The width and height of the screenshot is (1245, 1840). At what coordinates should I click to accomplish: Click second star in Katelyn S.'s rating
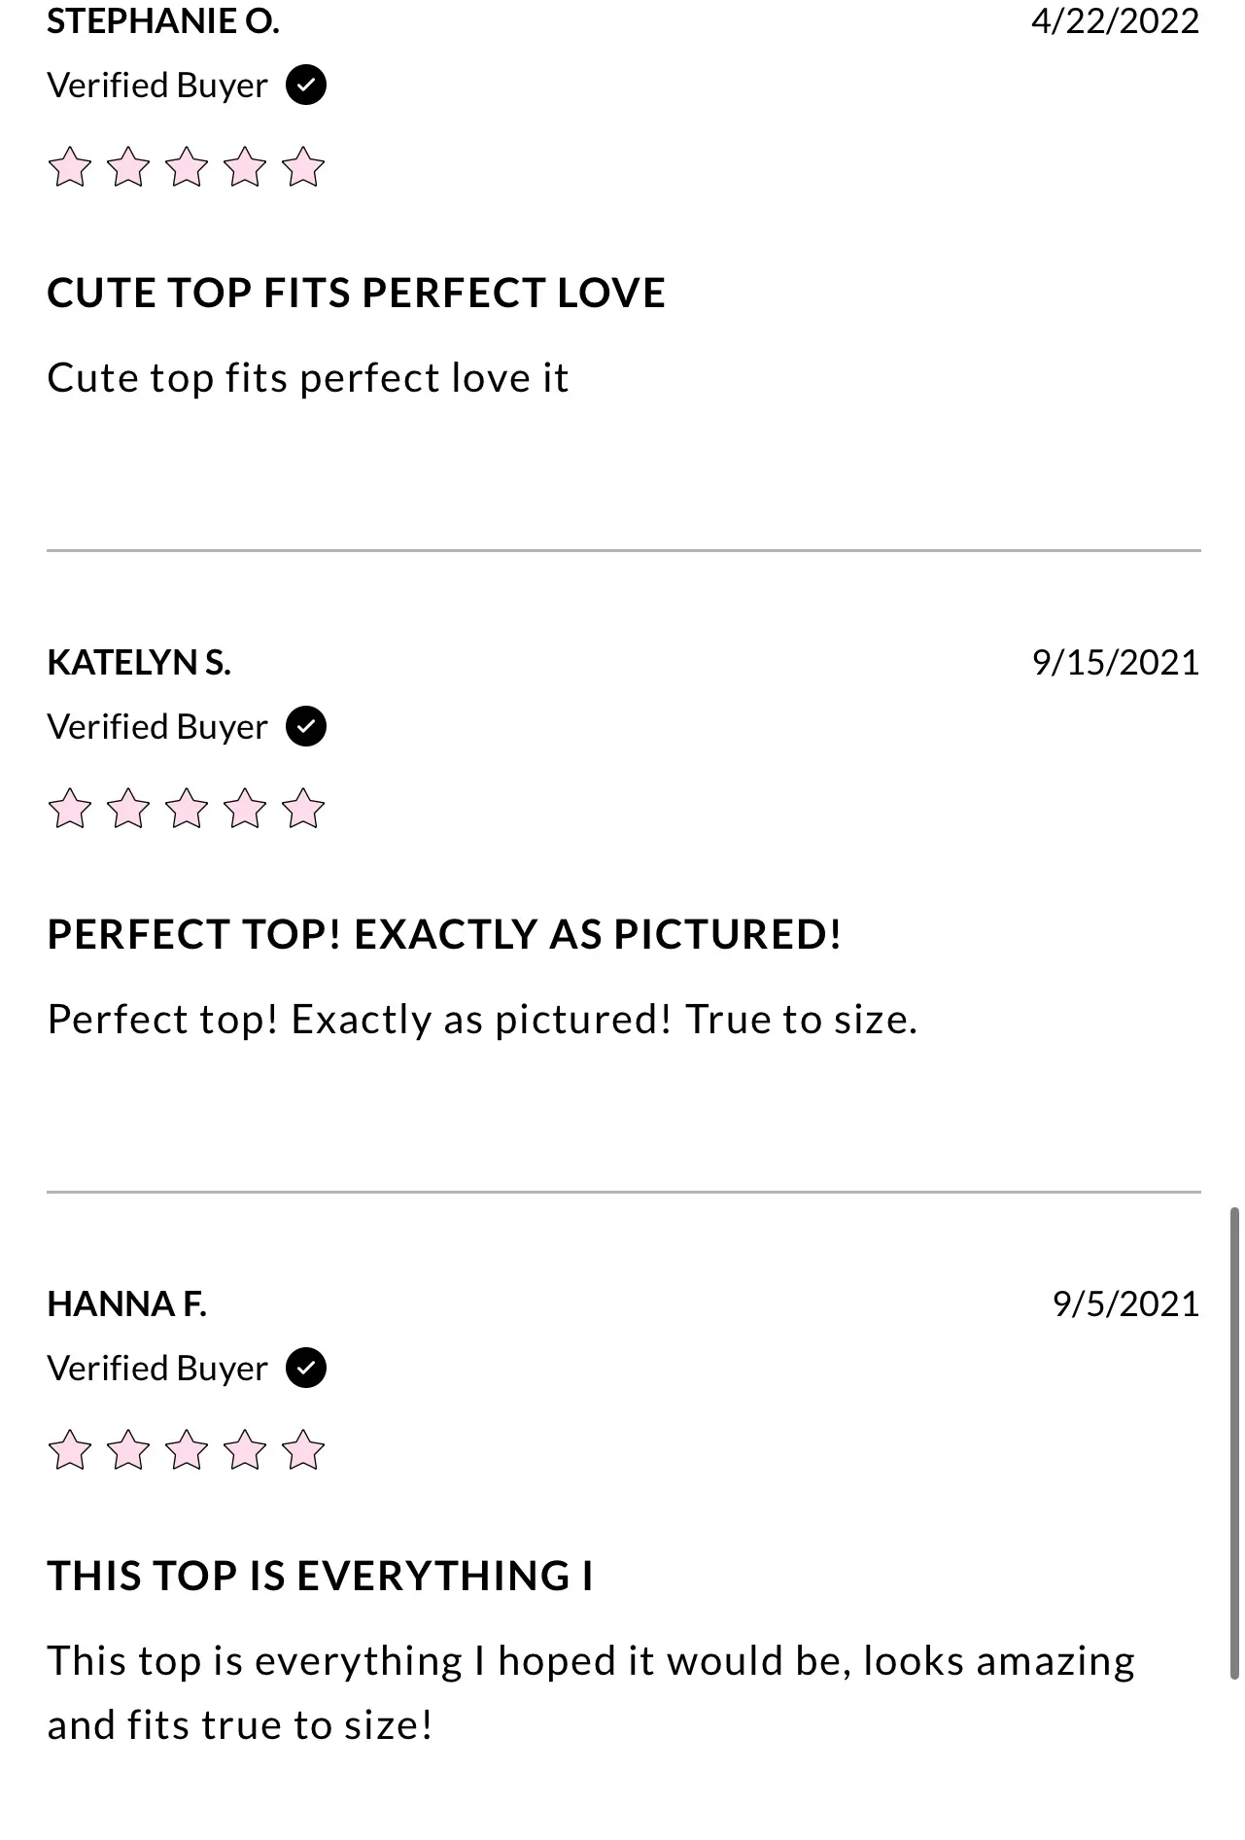point(128,809)
